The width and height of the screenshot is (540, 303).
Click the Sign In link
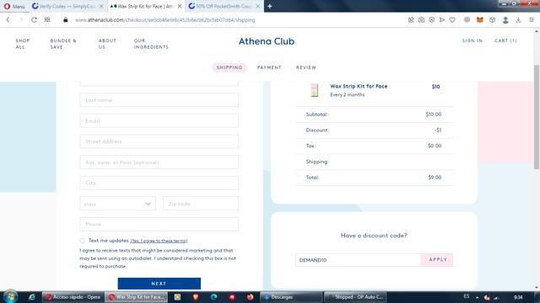pyautogui.click(x=472, y=40)
